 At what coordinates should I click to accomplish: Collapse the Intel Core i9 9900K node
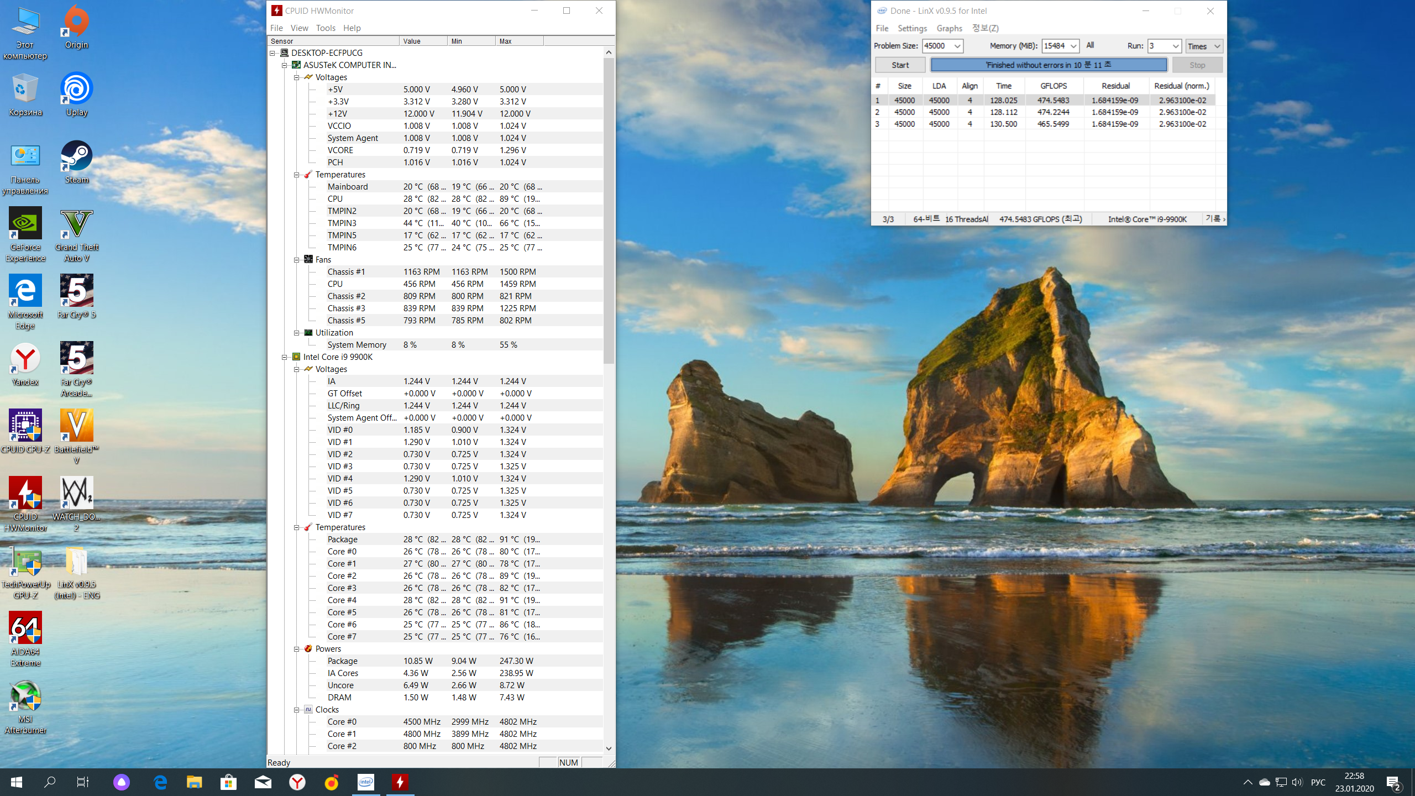285,357
